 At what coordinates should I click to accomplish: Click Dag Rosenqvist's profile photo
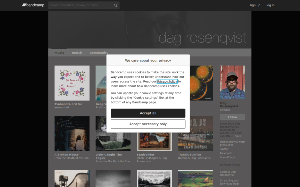(x=233, y=82)
